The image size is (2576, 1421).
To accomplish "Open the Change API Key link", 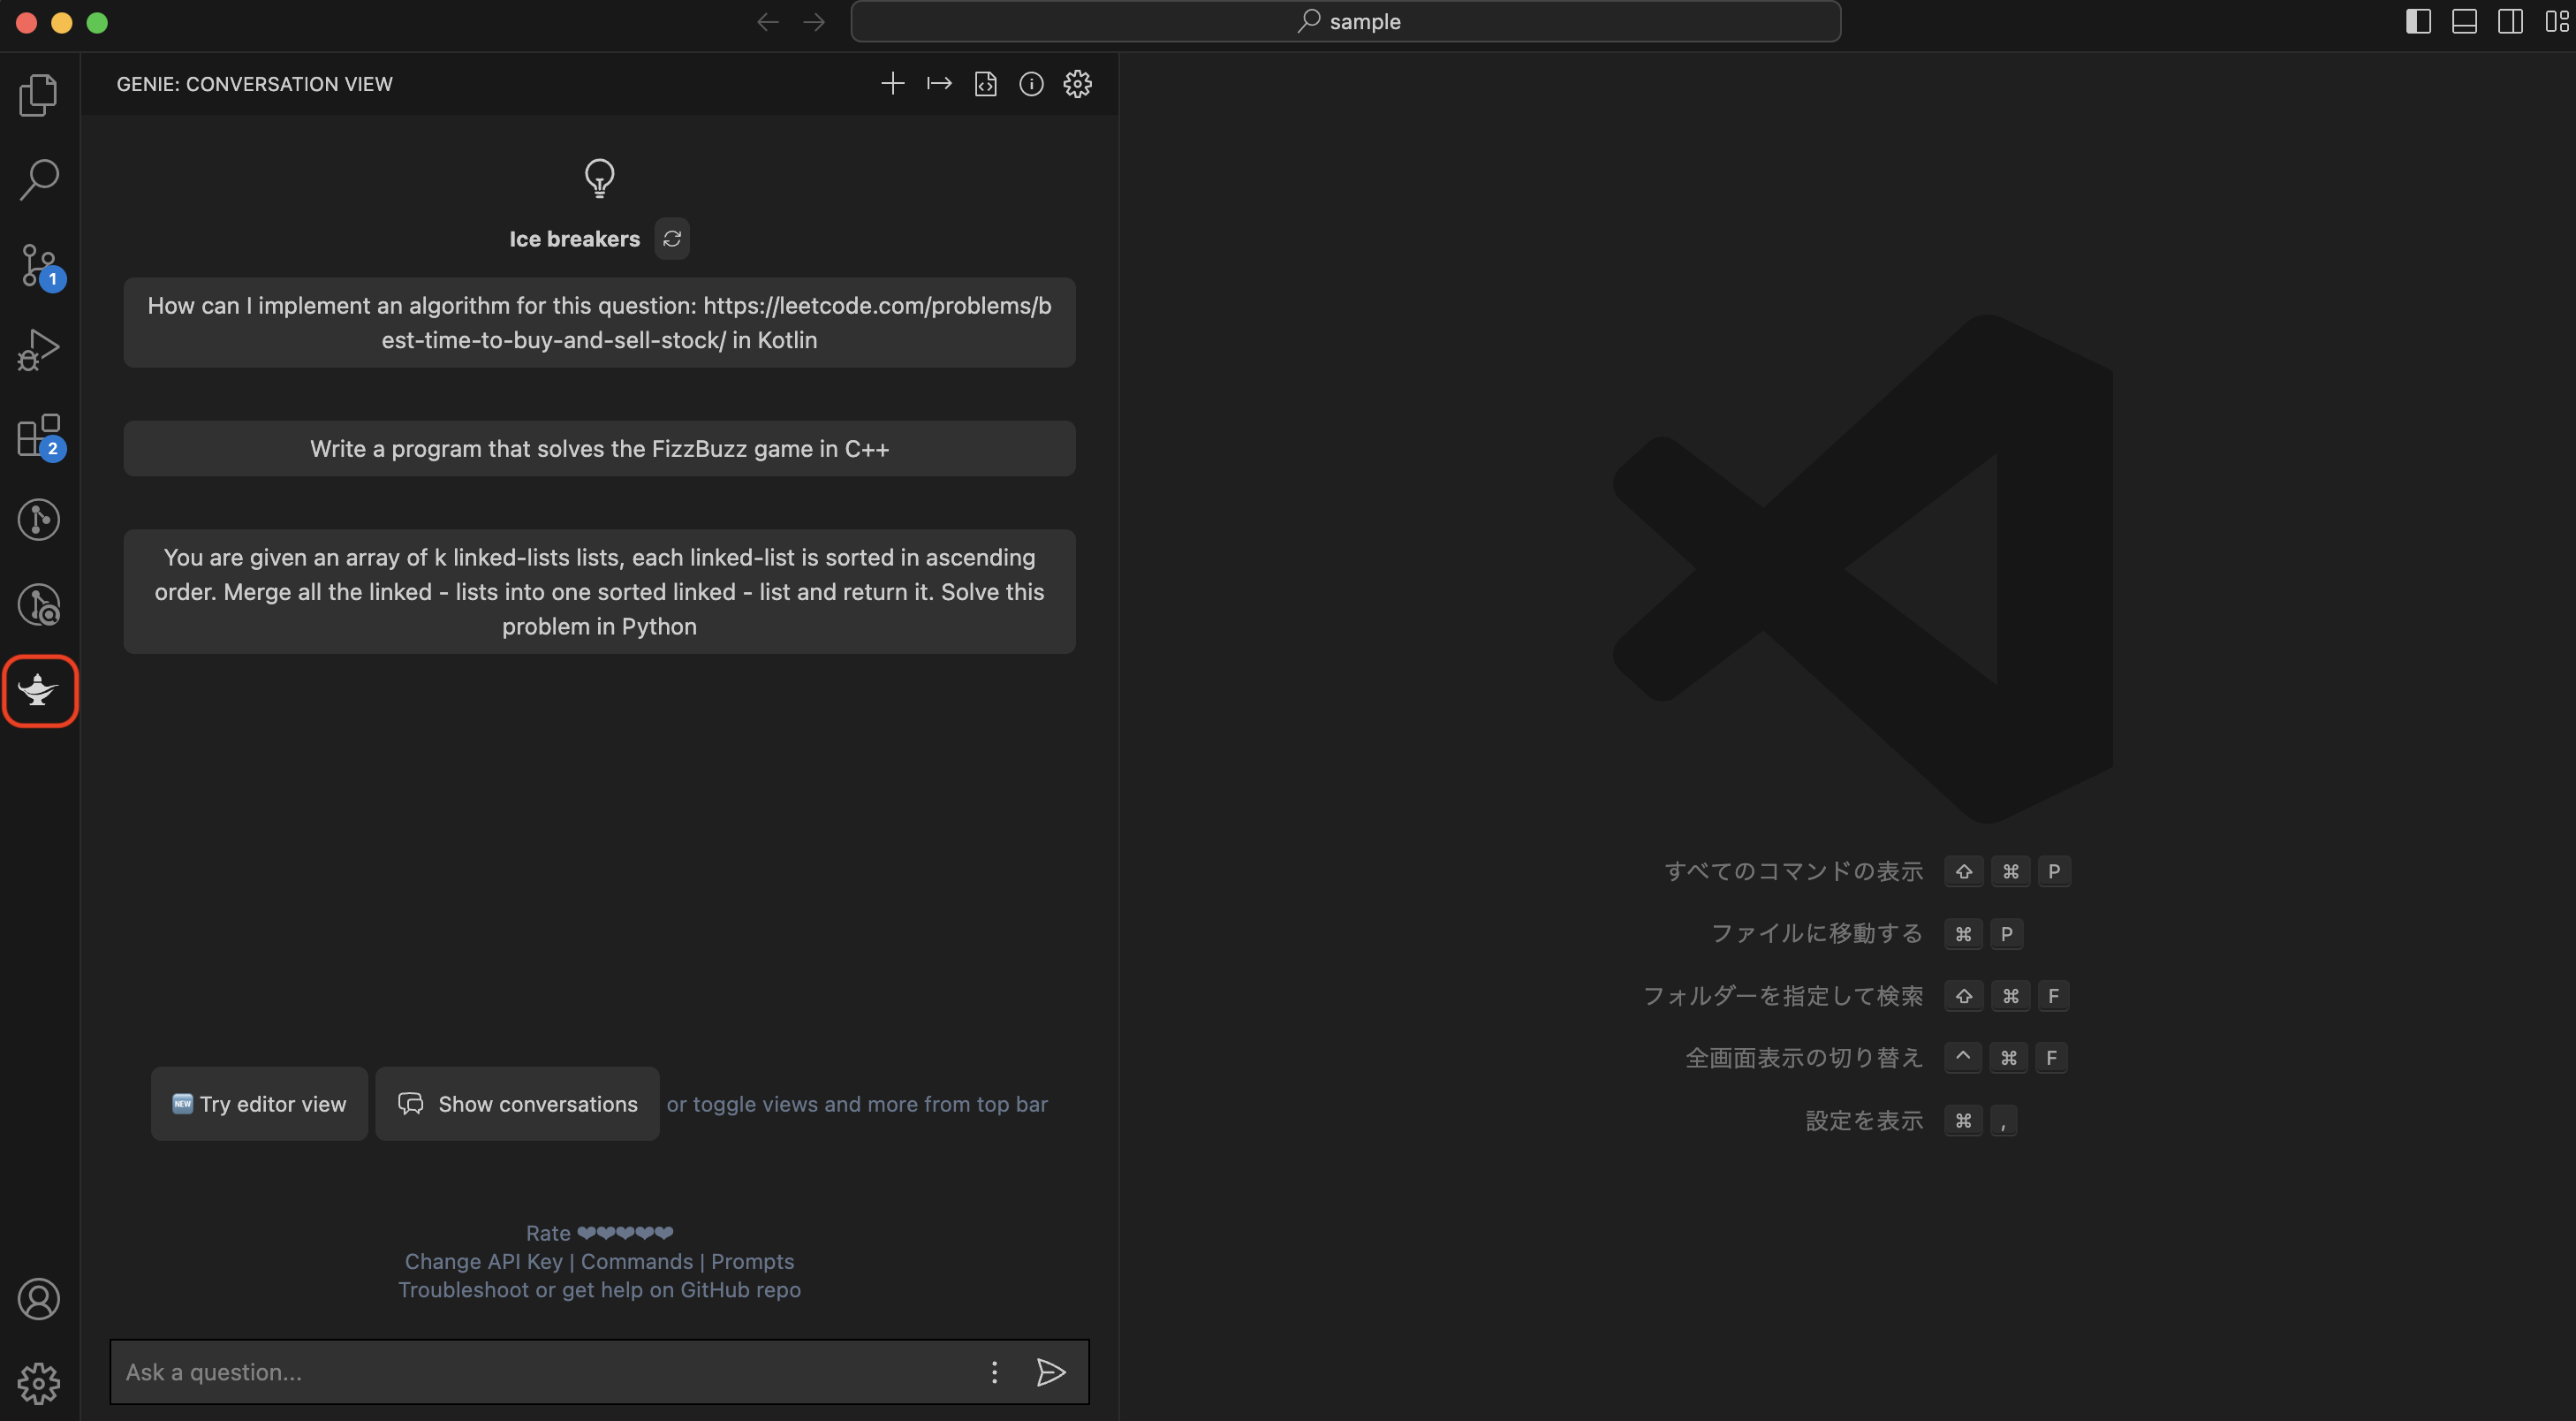I will (483, 1261).
